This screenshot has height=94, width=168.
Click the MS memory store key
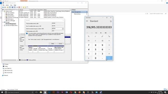(106, 33)
